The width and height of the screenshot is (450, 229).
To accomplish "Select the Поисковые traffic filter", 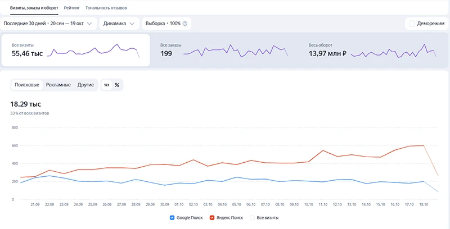I will coord(27,85).
